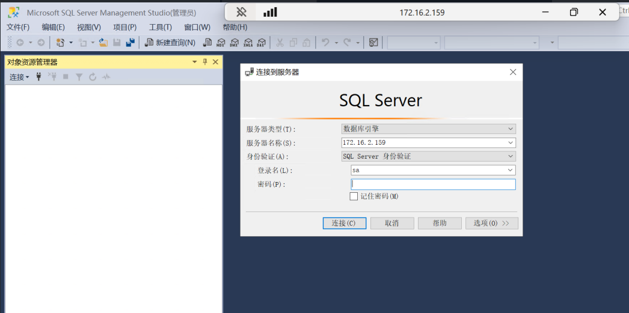
Task: Open the 对象资源管理器 window position dropdown
Action: [195, 62]
